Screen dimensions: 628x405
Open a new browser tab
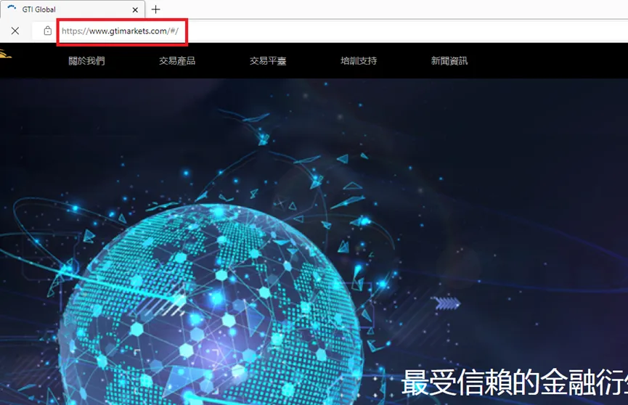pyautogui.click(x=156, y=9)
